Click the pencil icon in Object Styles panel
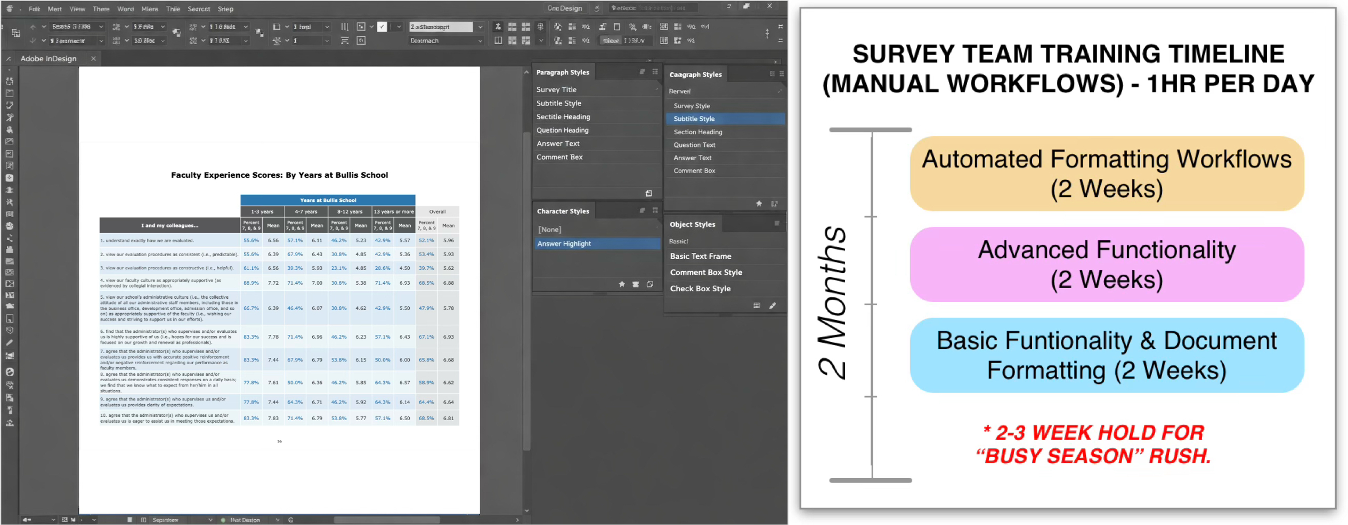The image size is (1348, 525). (772, 306)
